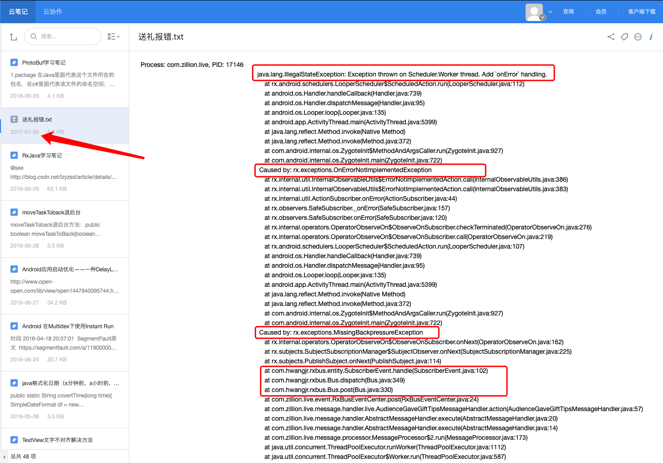Viewport: 663px width, 463px height.
Task: Open the RxJava学习笔记 note
Action: [65, 172]
